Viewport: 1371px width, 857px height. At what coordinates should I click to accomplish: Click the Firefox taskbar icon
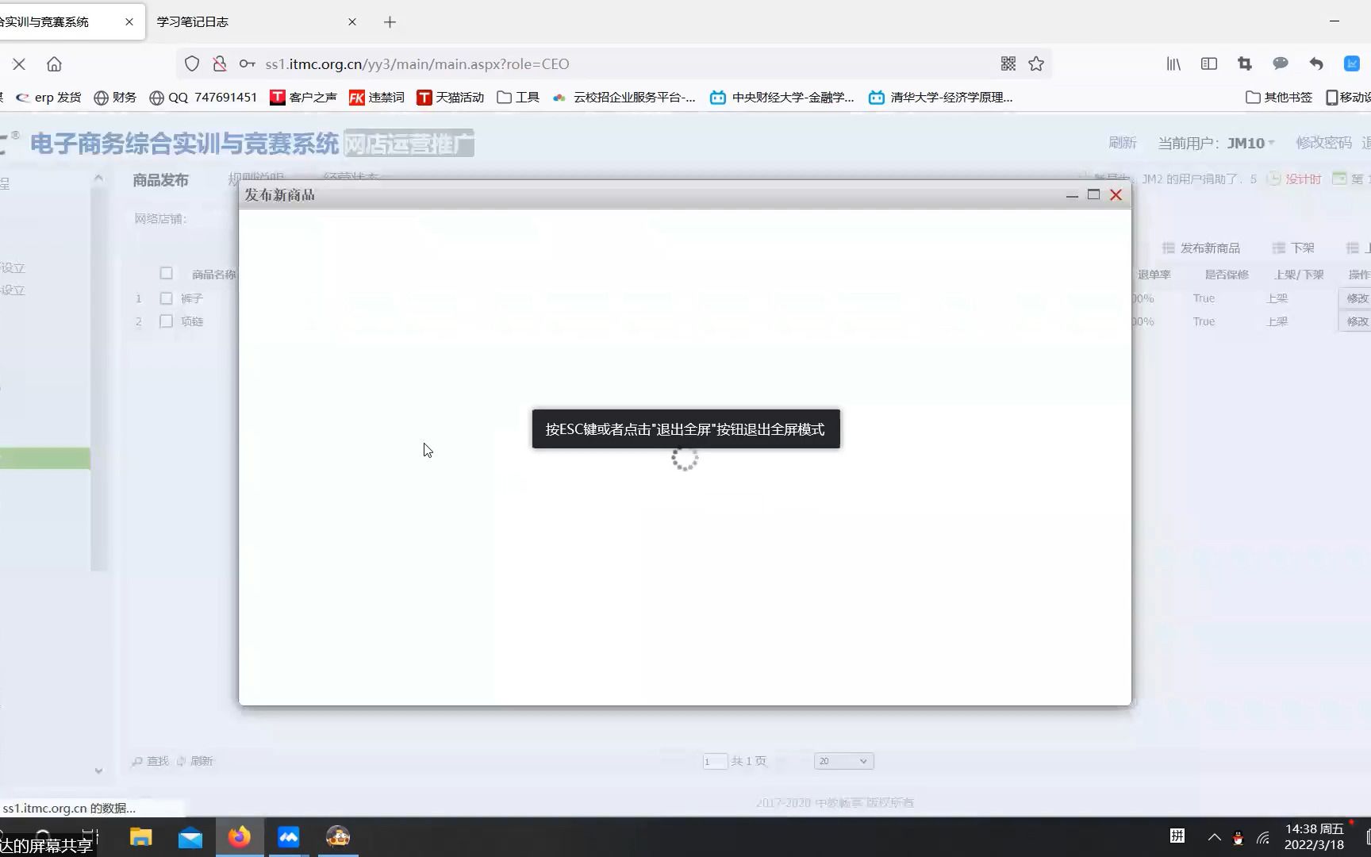tap(240, 837)
